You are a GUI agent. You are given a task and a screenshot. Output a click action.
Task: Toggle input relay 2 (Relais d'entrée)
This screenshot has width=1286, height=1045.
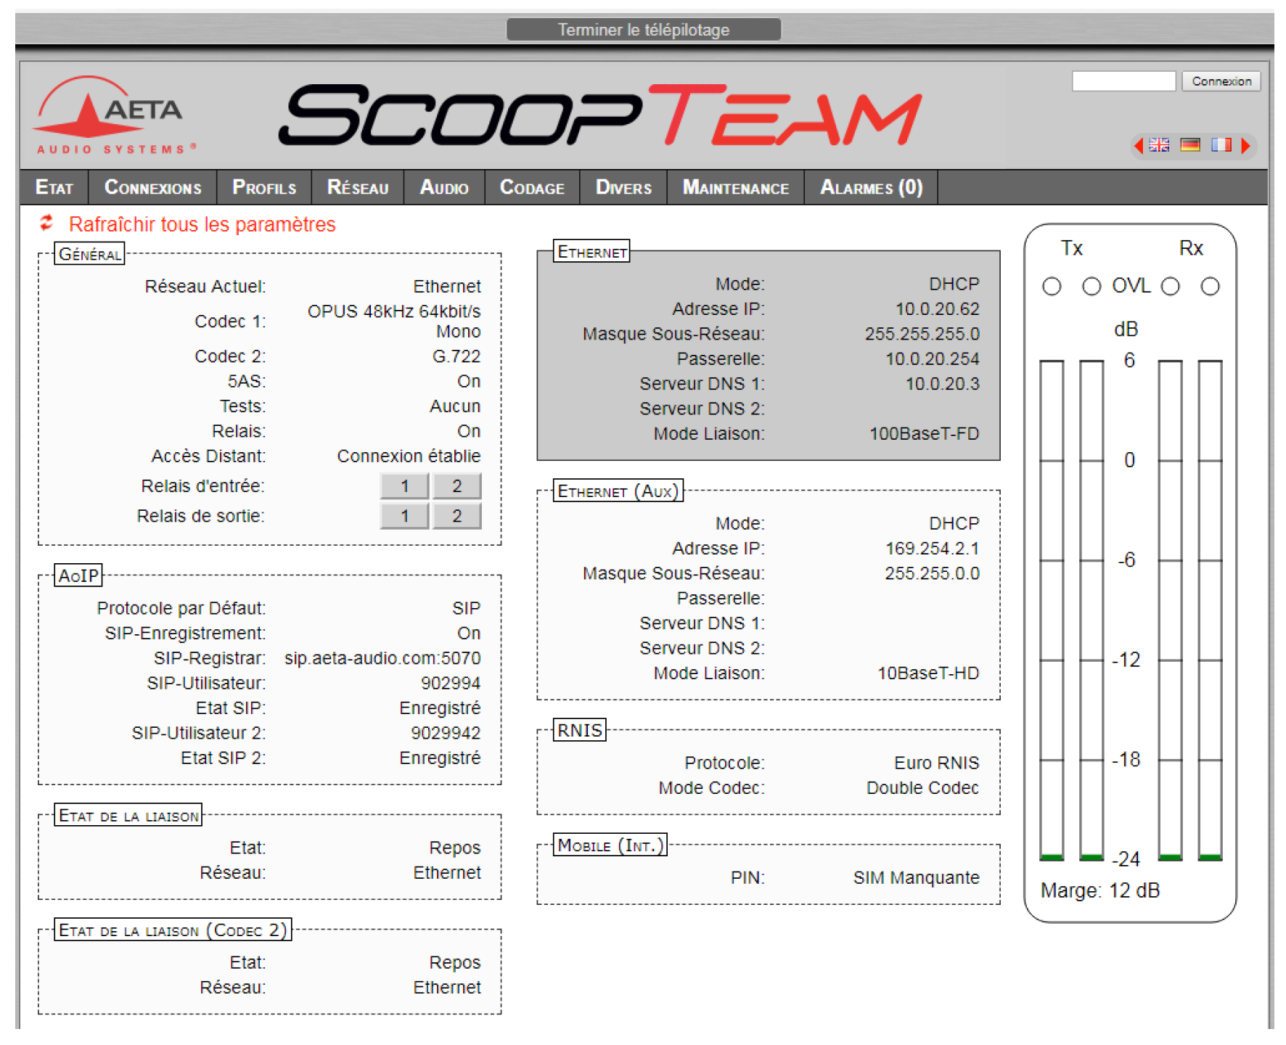point(456,486)
